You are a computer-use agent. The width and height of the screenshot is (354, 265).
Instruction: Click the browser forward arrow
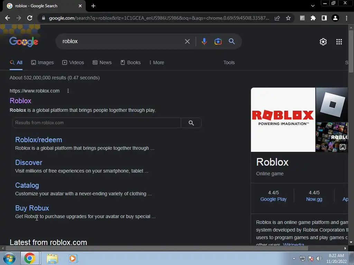pyautogui.click(x=19, y=18)
